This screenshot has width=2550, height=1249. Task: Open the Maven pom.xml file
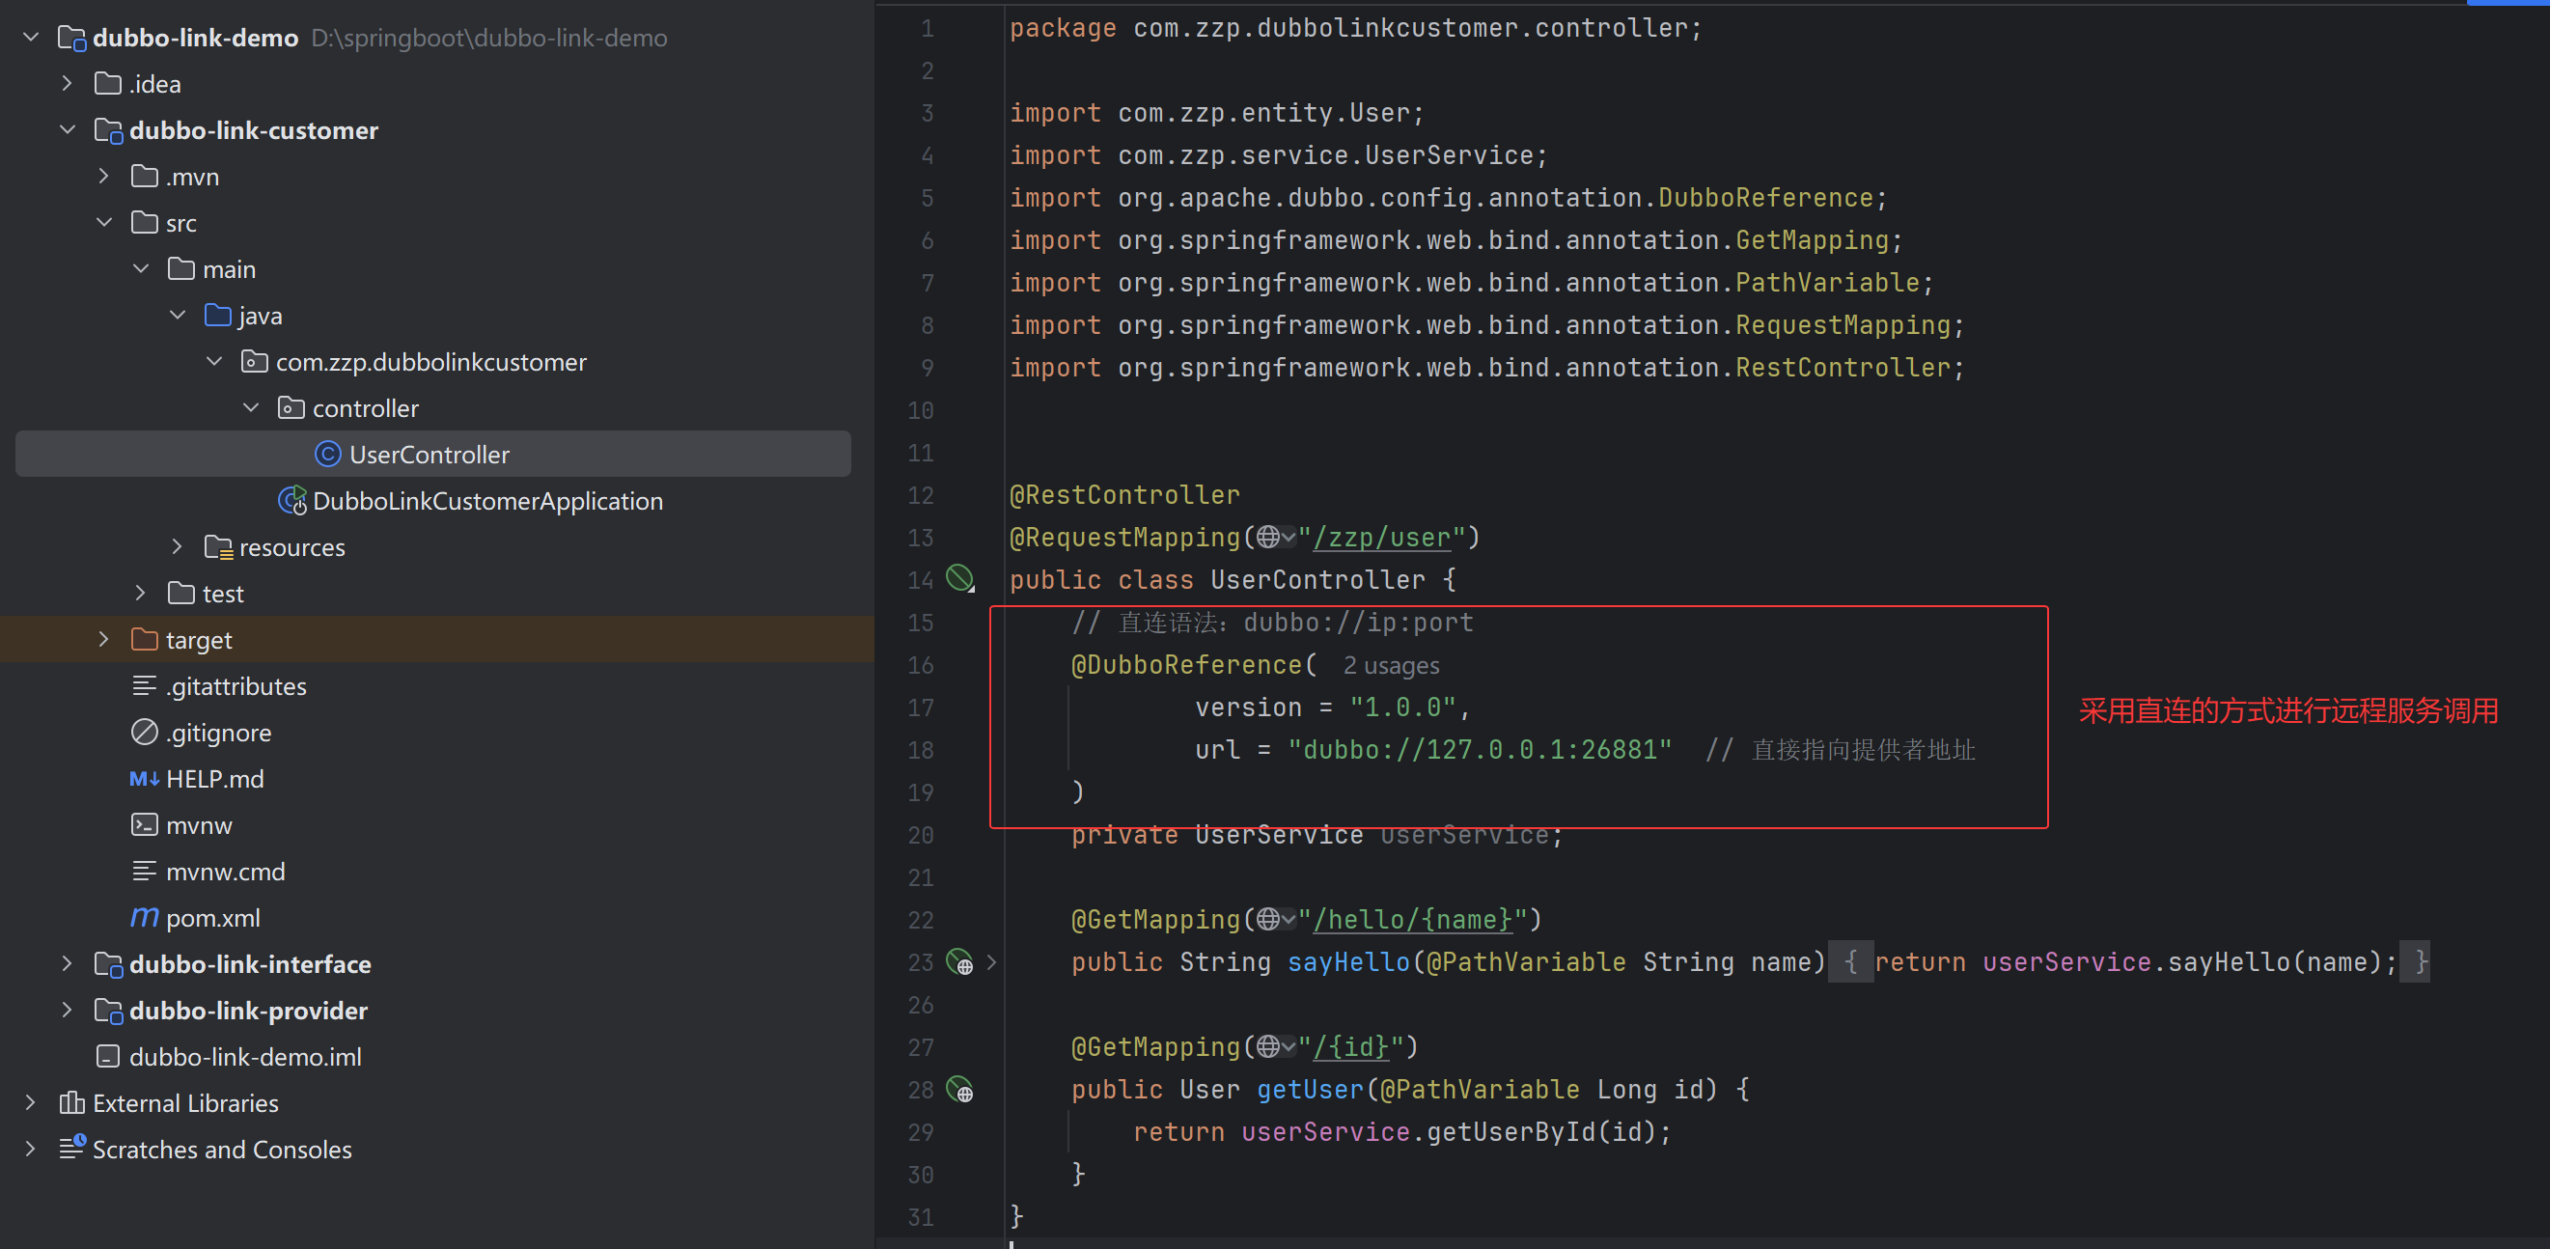click(213, 918)
